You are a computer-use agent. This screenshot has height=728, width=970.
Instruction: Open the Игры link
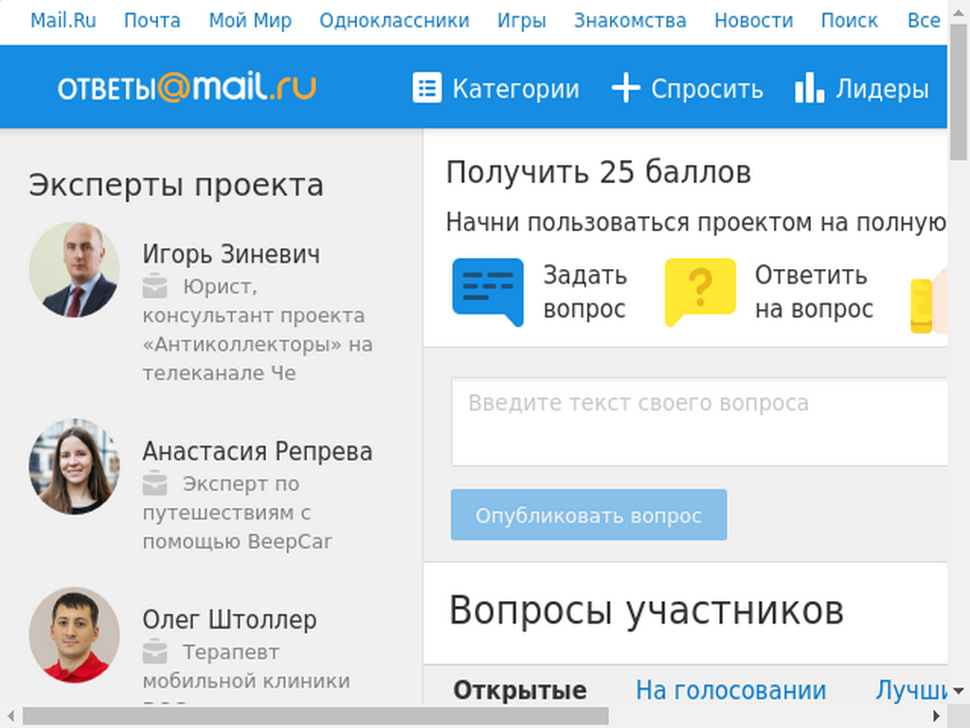click(x=522, y=21)
